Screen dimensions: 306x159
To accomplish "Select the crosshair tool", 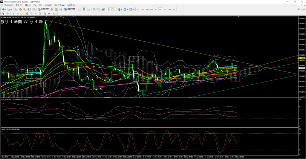I will point(7,14).
